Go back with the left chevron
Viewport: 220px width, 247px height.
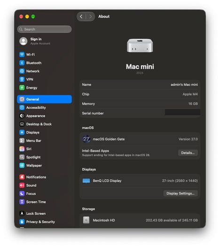click(x=81, y=16)
